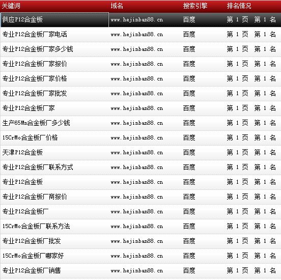The height and width of the screenshot is (280, 281).
Task: Click the 关键词 column header
Action: 11,6
